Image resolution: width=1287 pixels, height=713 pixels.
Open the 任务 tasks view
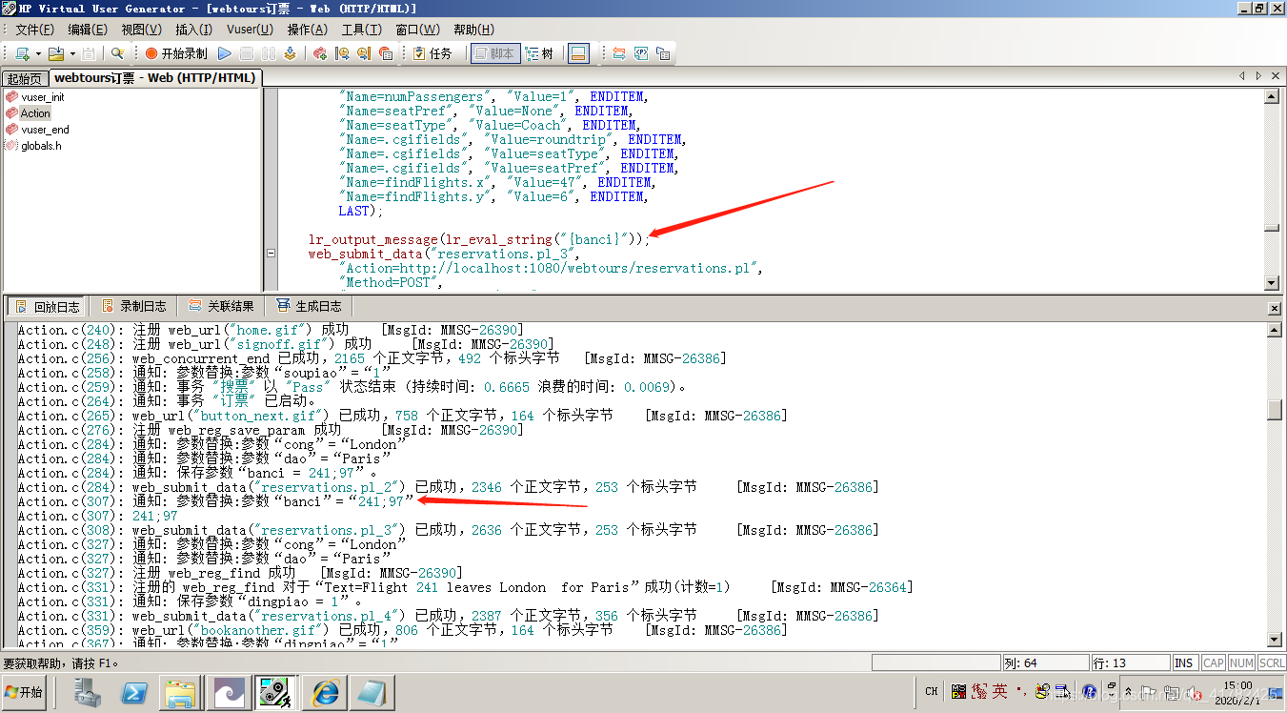432,53
